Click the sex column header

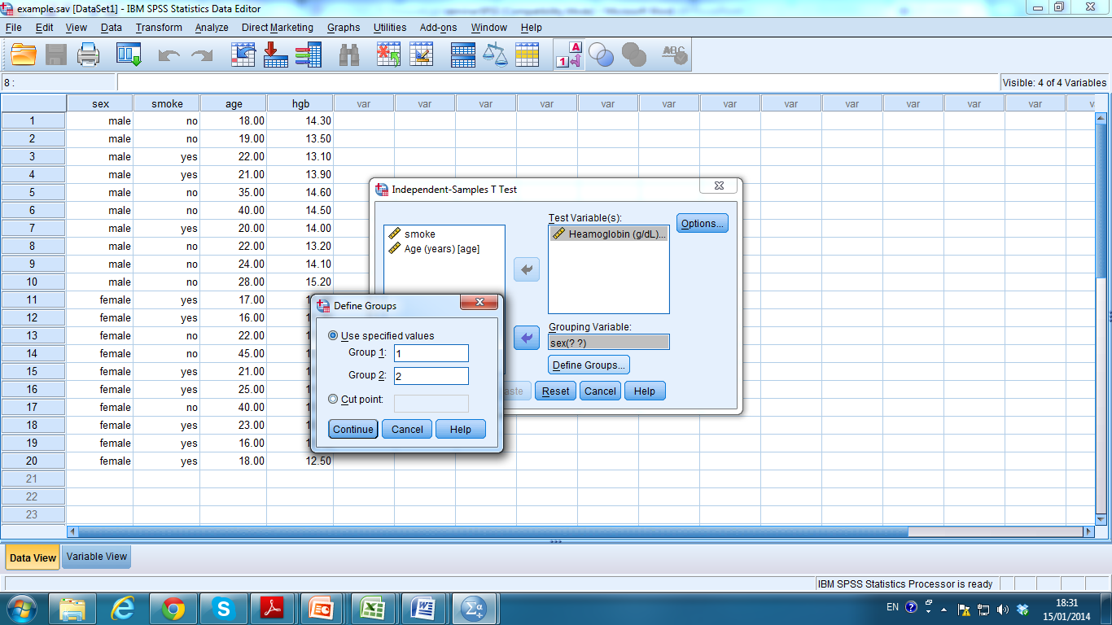pyautogui.click(x=100, y=103)
